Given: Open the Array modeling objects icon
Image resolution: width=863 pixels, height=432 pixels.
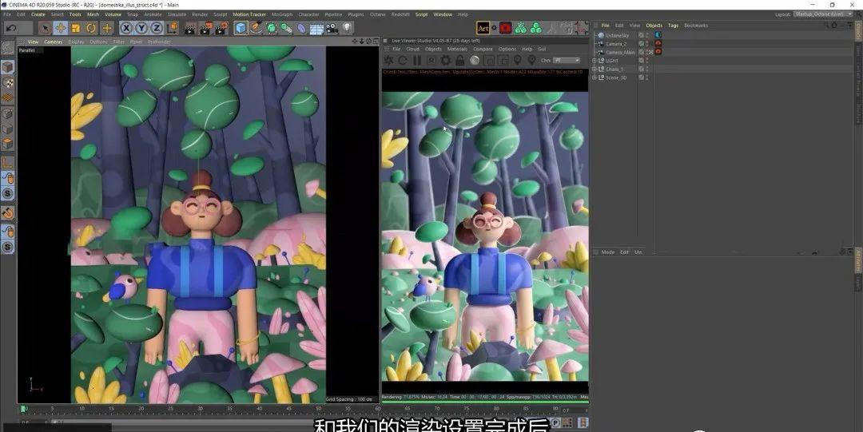Looking at the screenshot, I should (286, 28).
